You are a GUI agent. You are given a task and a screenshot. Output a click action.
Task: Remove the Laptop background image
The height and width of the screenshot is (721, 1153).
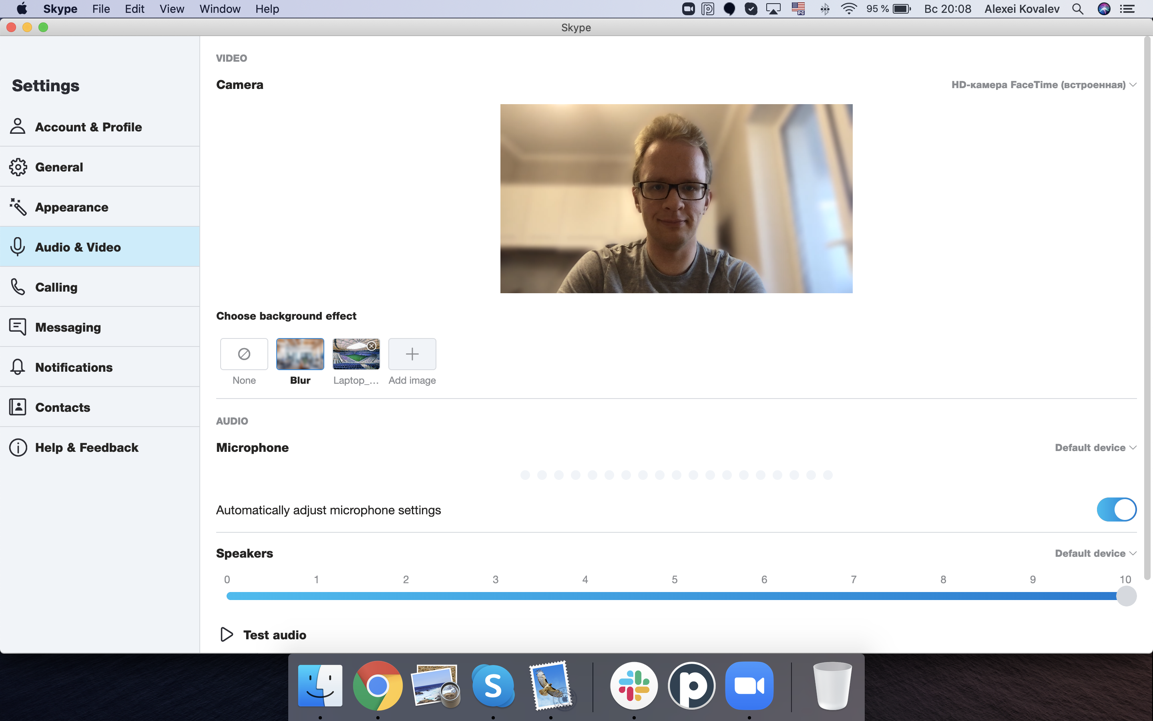(372, 346)
